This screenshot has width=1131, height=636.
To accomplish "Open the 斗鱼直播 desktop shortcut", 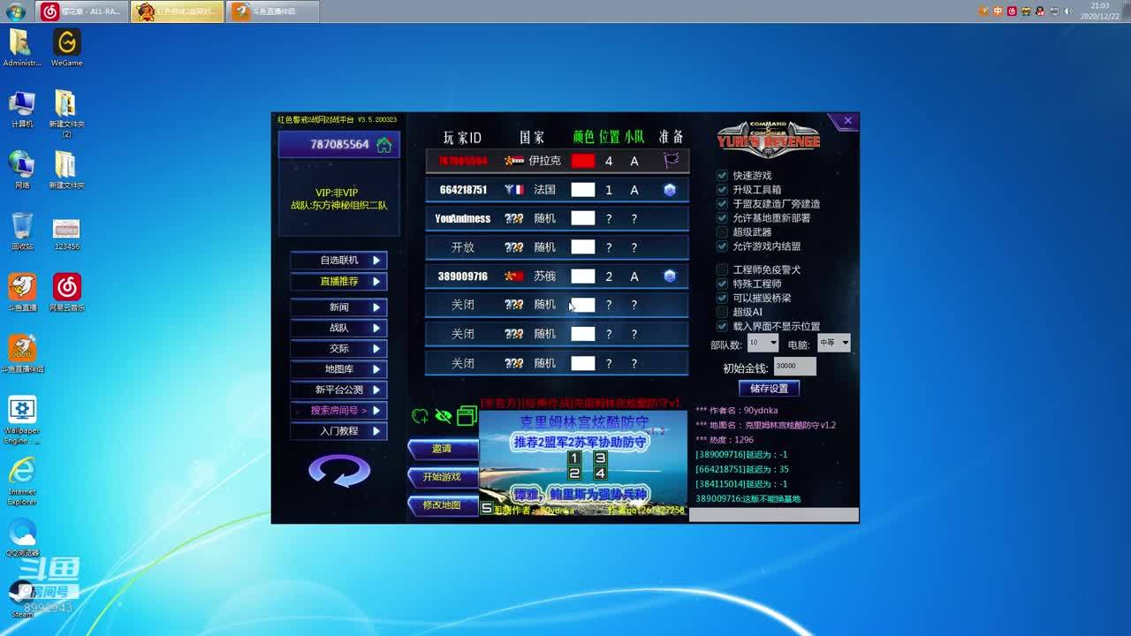I will click(x=22, y=292).
